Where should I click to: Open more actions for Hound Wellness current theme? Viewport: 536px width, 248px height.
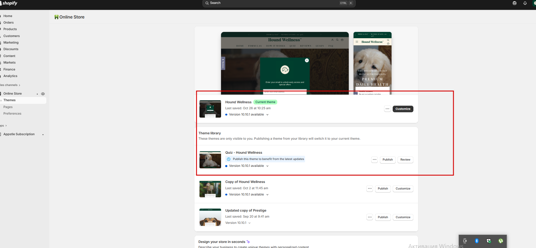pos(387,109)
